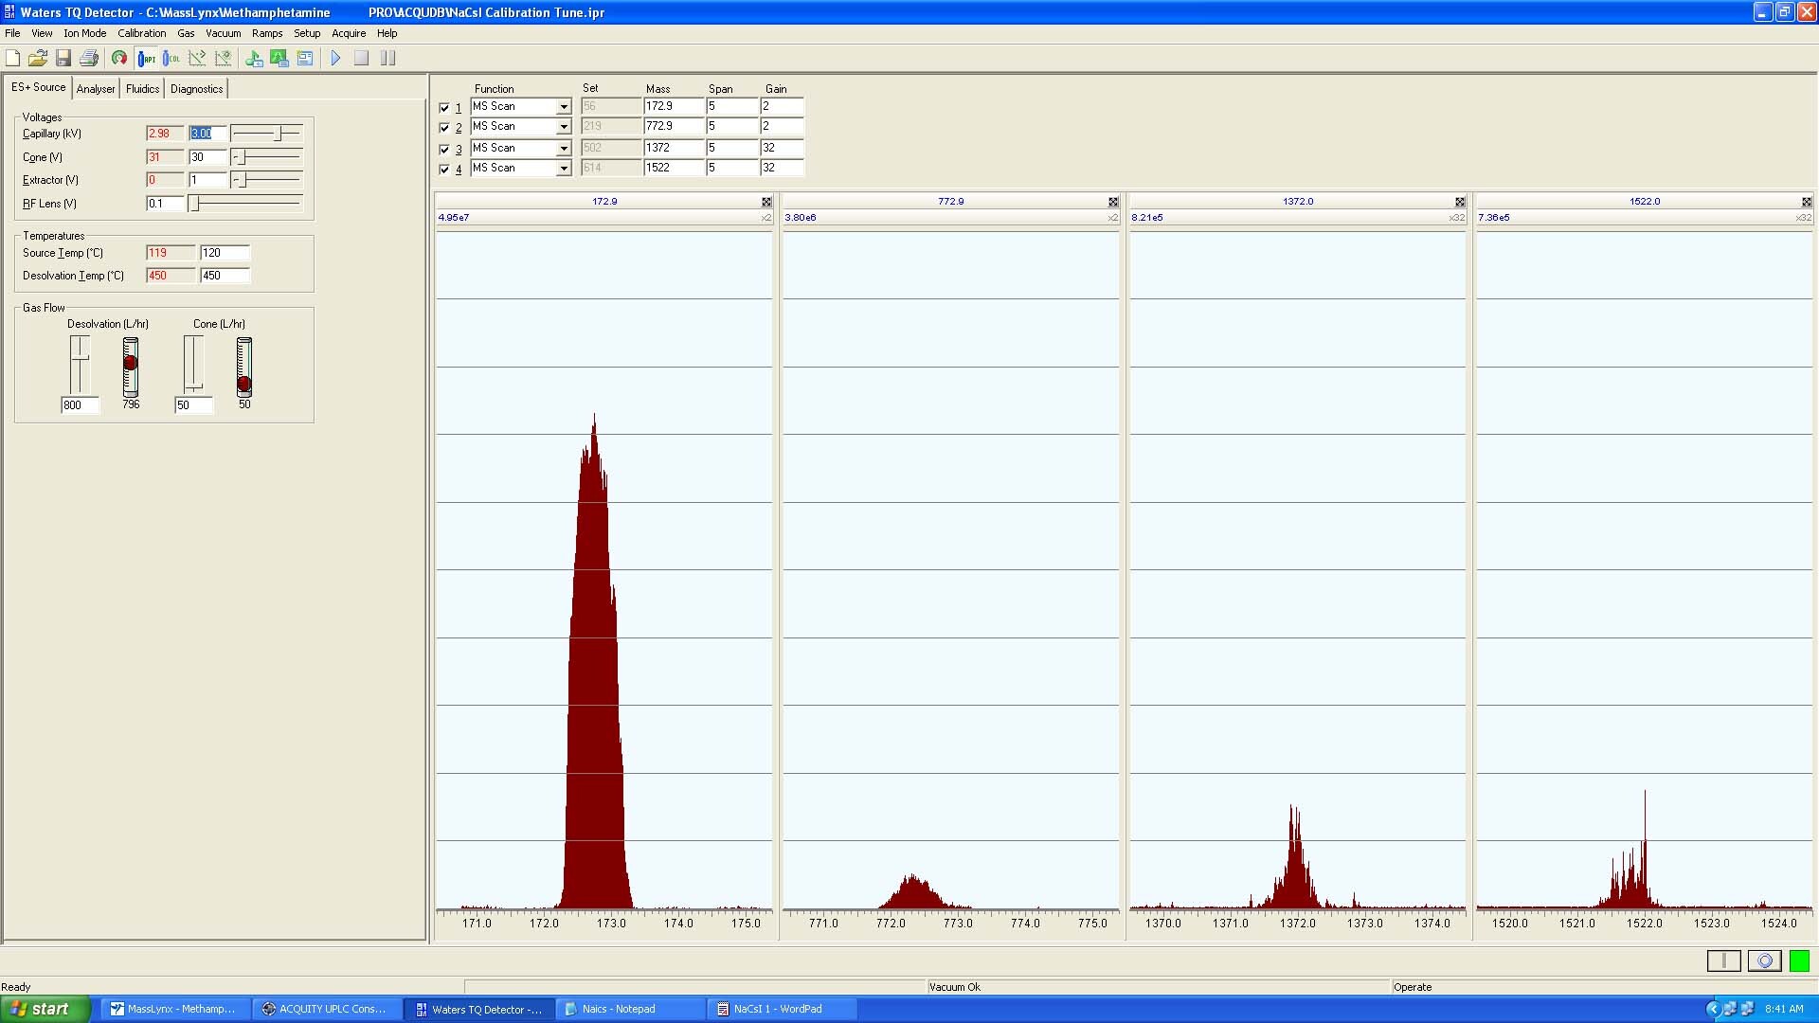Click the Desolvation flow 800 field
This screenshot has height=1023, width=1819.
pos(80,405)
